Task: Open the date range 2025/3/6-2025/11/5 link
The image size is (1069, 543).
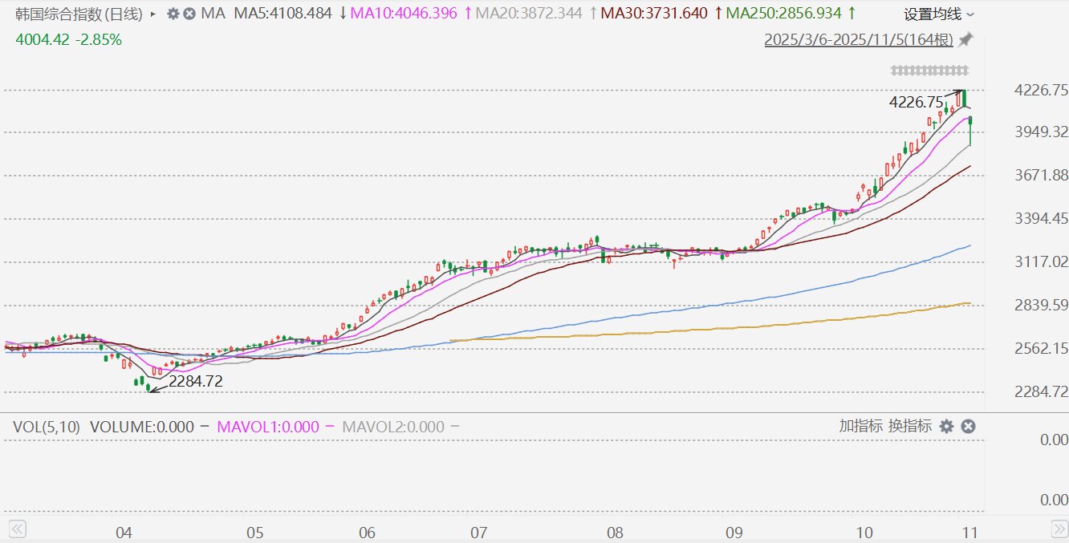Action: click(860, 38)
